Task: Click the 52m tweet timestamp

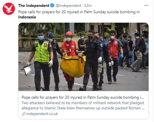Action: coord(88,5)
